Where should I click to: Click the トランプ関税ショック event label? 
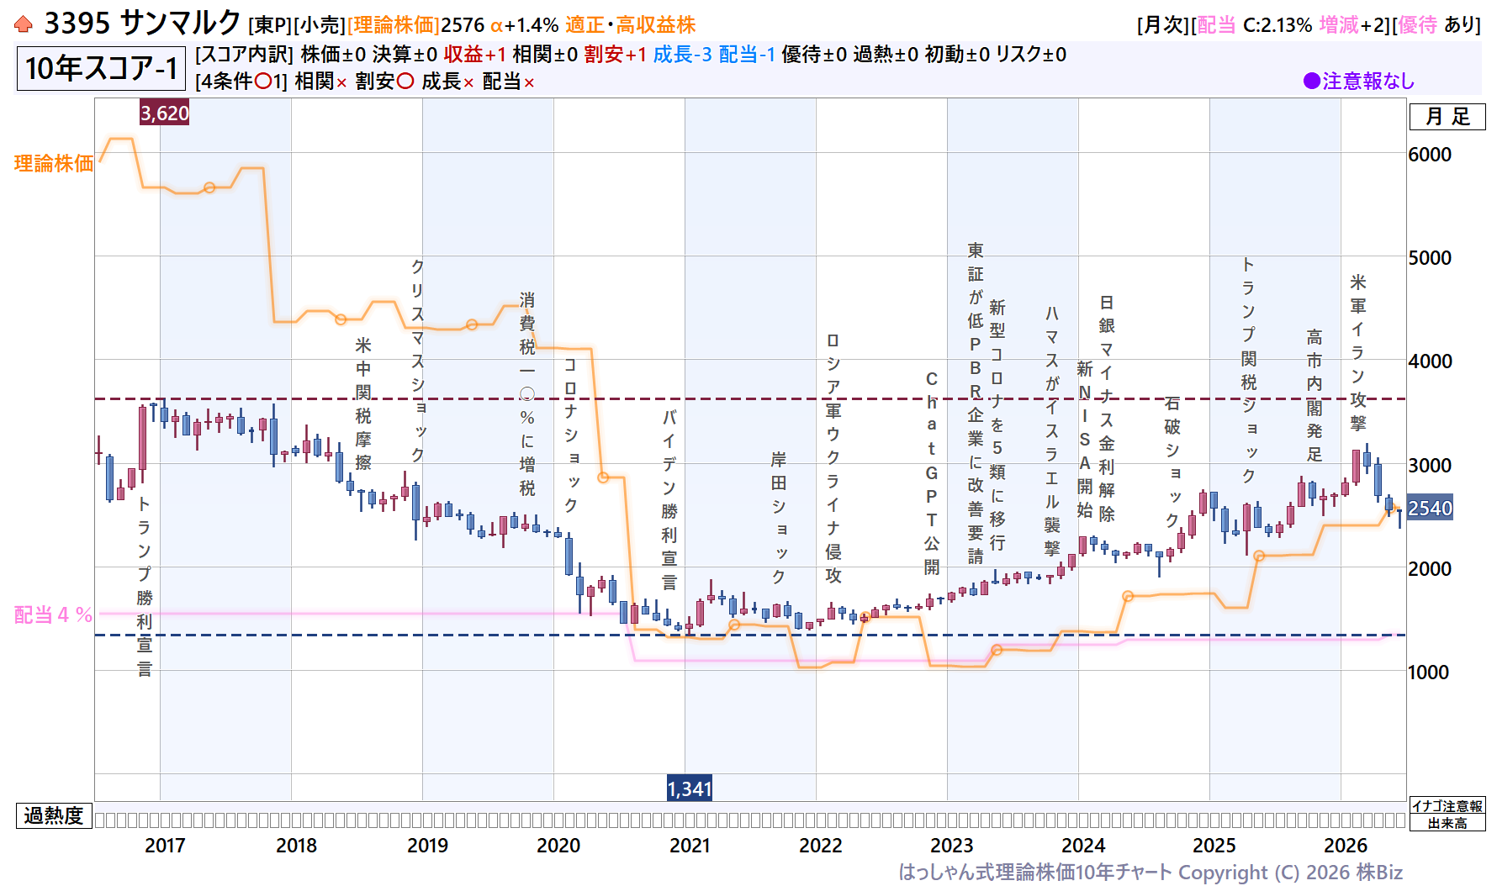1249,371
